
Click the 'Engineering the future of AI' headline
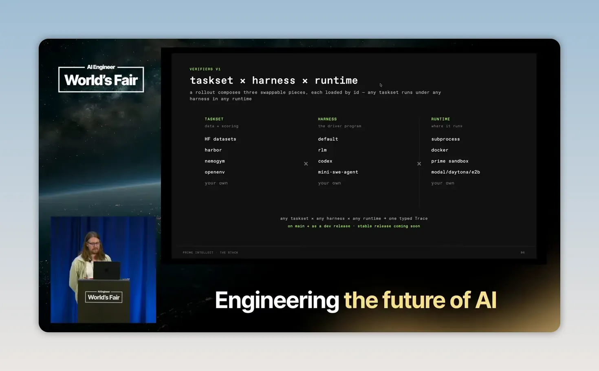tap(356, 300)
